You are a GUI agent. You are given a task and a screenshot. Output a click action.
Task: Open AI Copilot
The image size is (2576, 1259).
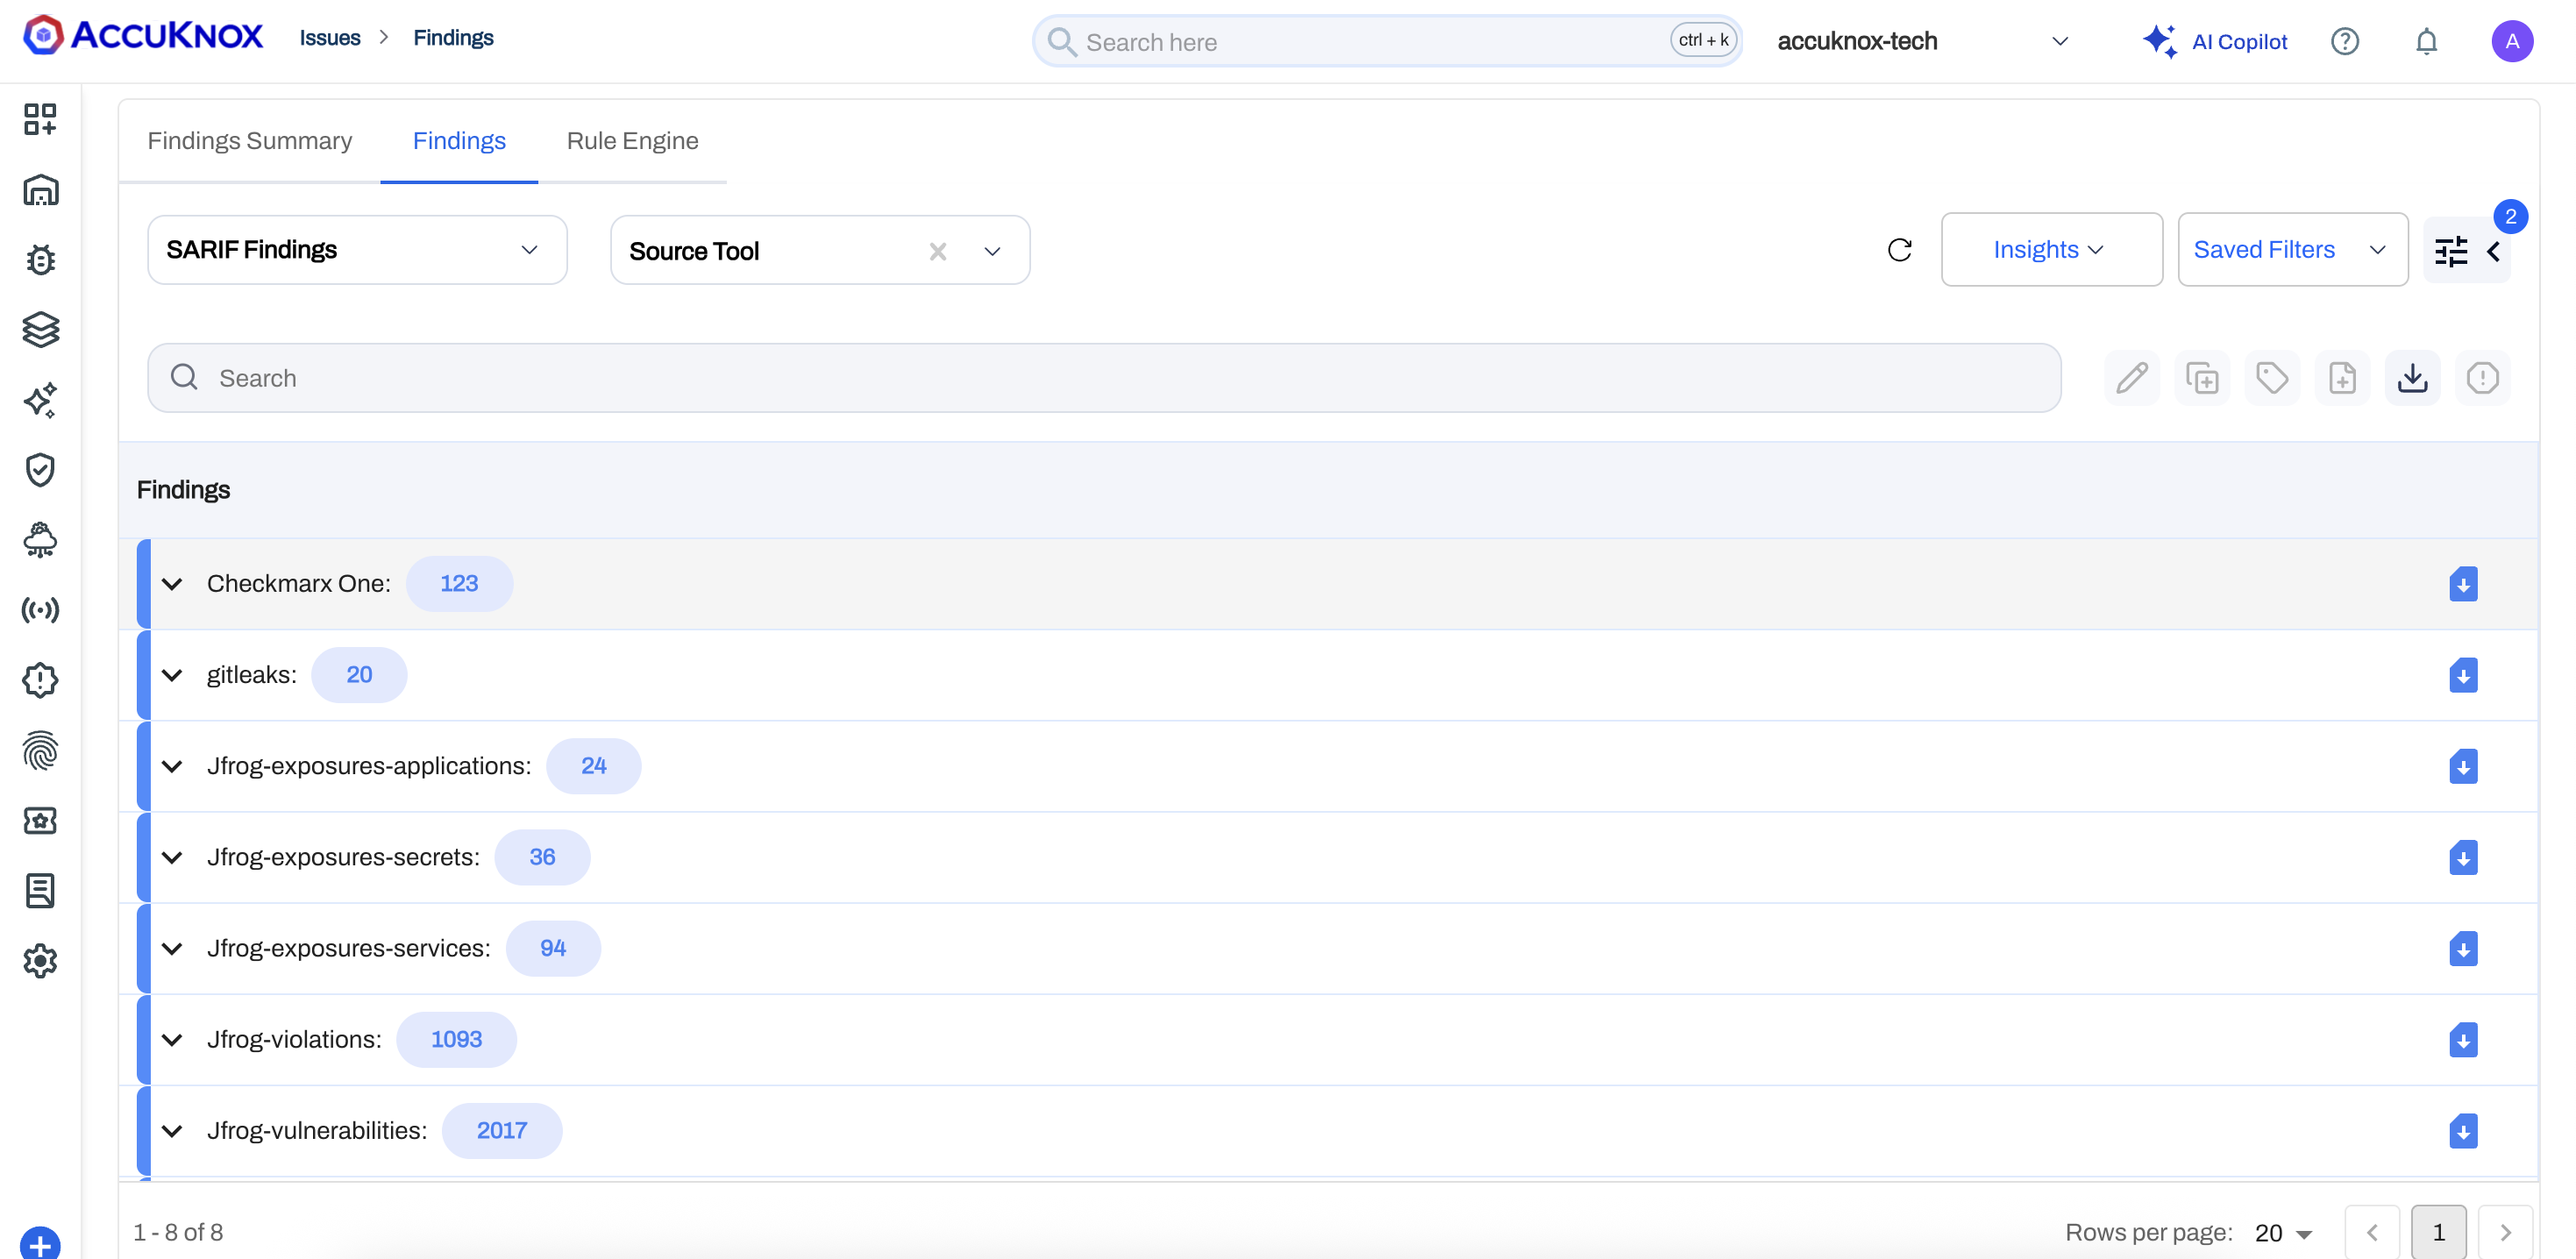coord(2215,41)
